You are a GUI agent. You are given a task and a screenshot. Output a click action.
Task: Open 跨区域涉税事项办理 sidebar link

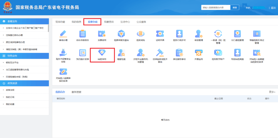coord(15,42)
